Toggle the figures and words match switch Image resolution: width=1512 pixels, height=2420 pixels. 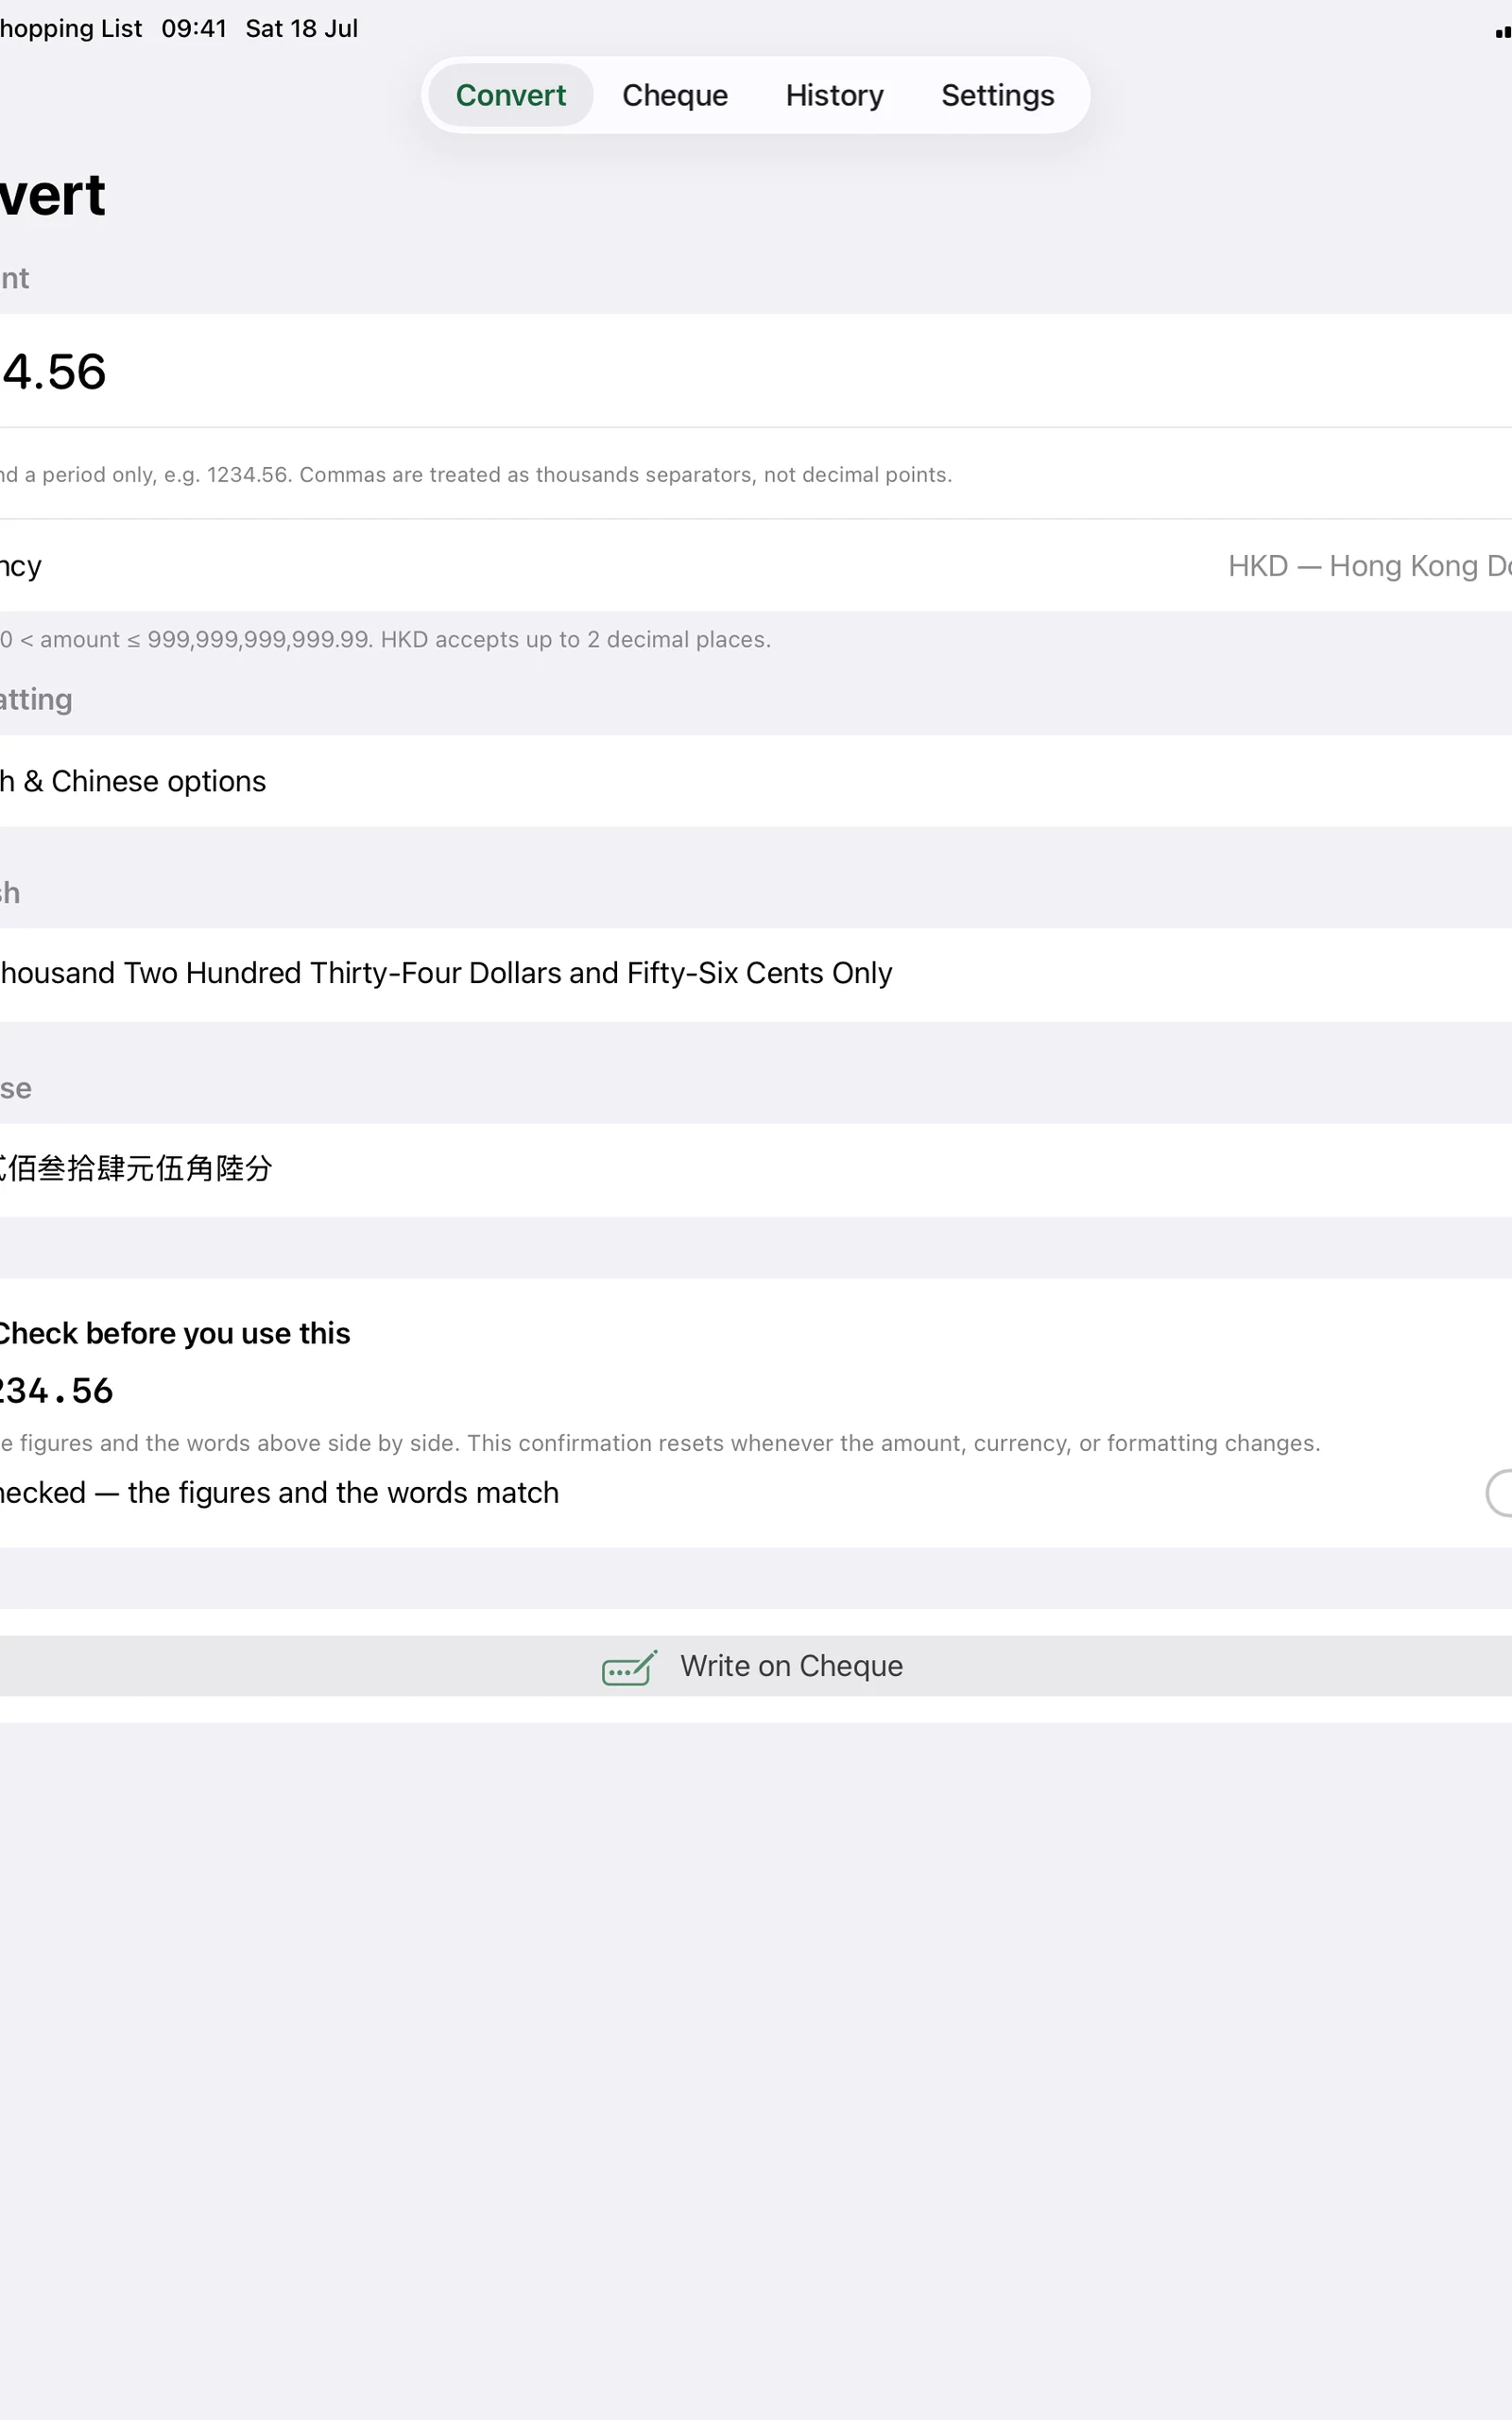pyautogui.click(x=1498, y=1493)
